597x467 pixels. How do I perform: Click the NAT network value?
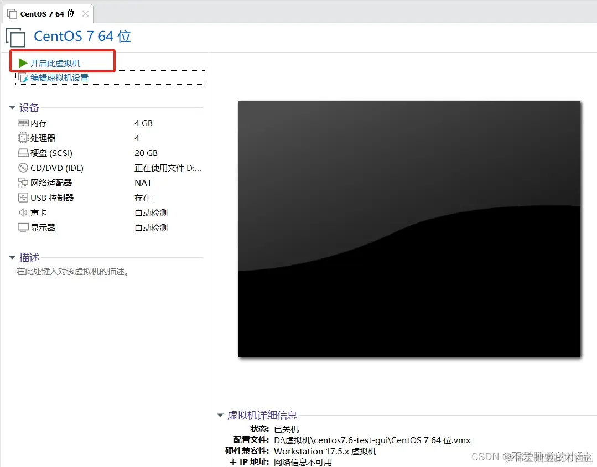click(143, 183)
